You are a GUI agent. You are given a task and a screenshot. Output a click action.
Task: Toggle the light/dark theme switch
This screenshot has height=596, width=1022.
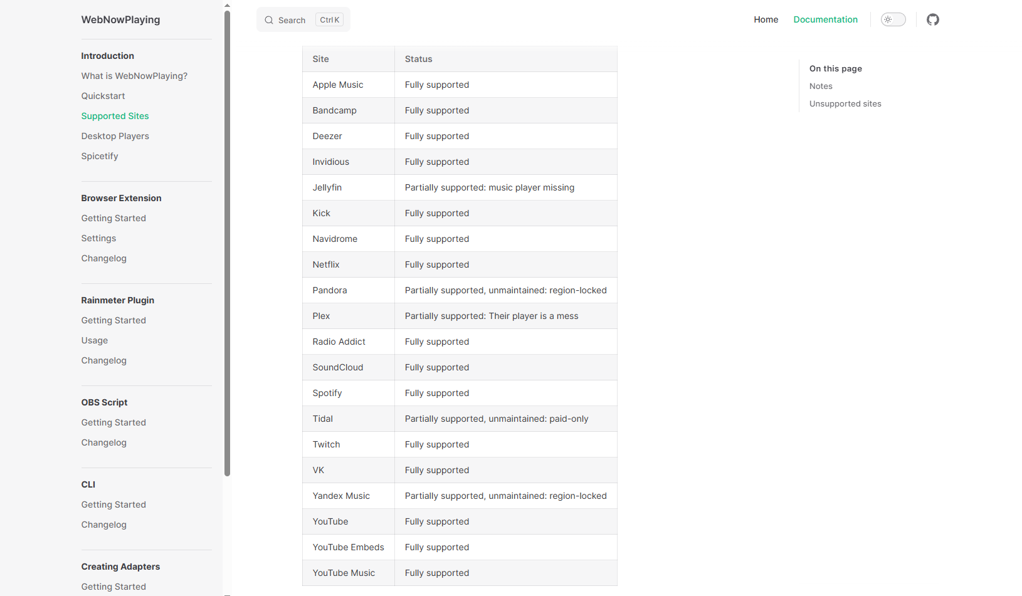tap(893, 19)
